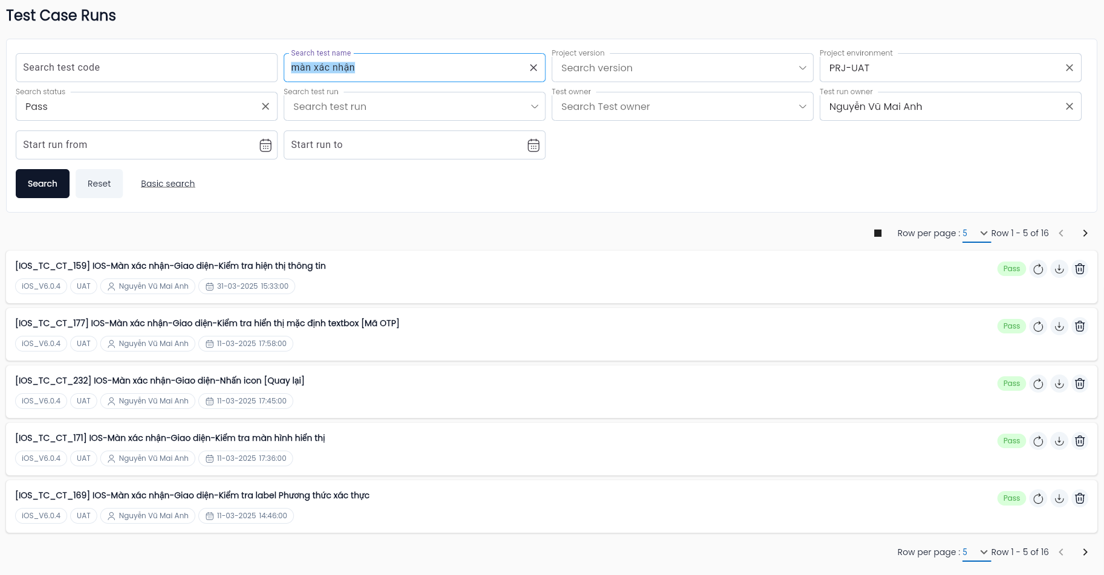Screen dimensions: 1104x575
Task: Rerun test case IOS_TC_CT_169
Action: [1038, 499]
